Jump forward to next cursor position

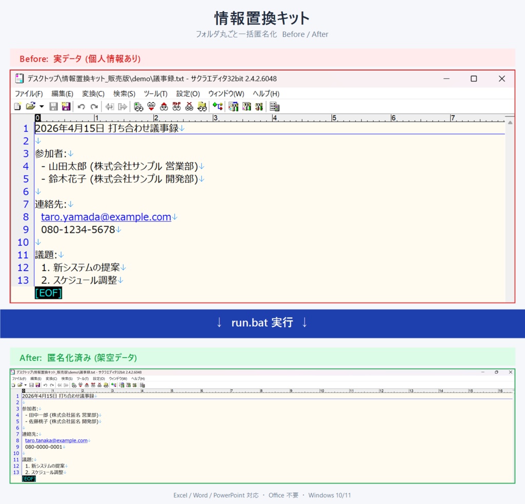[122, 106]
